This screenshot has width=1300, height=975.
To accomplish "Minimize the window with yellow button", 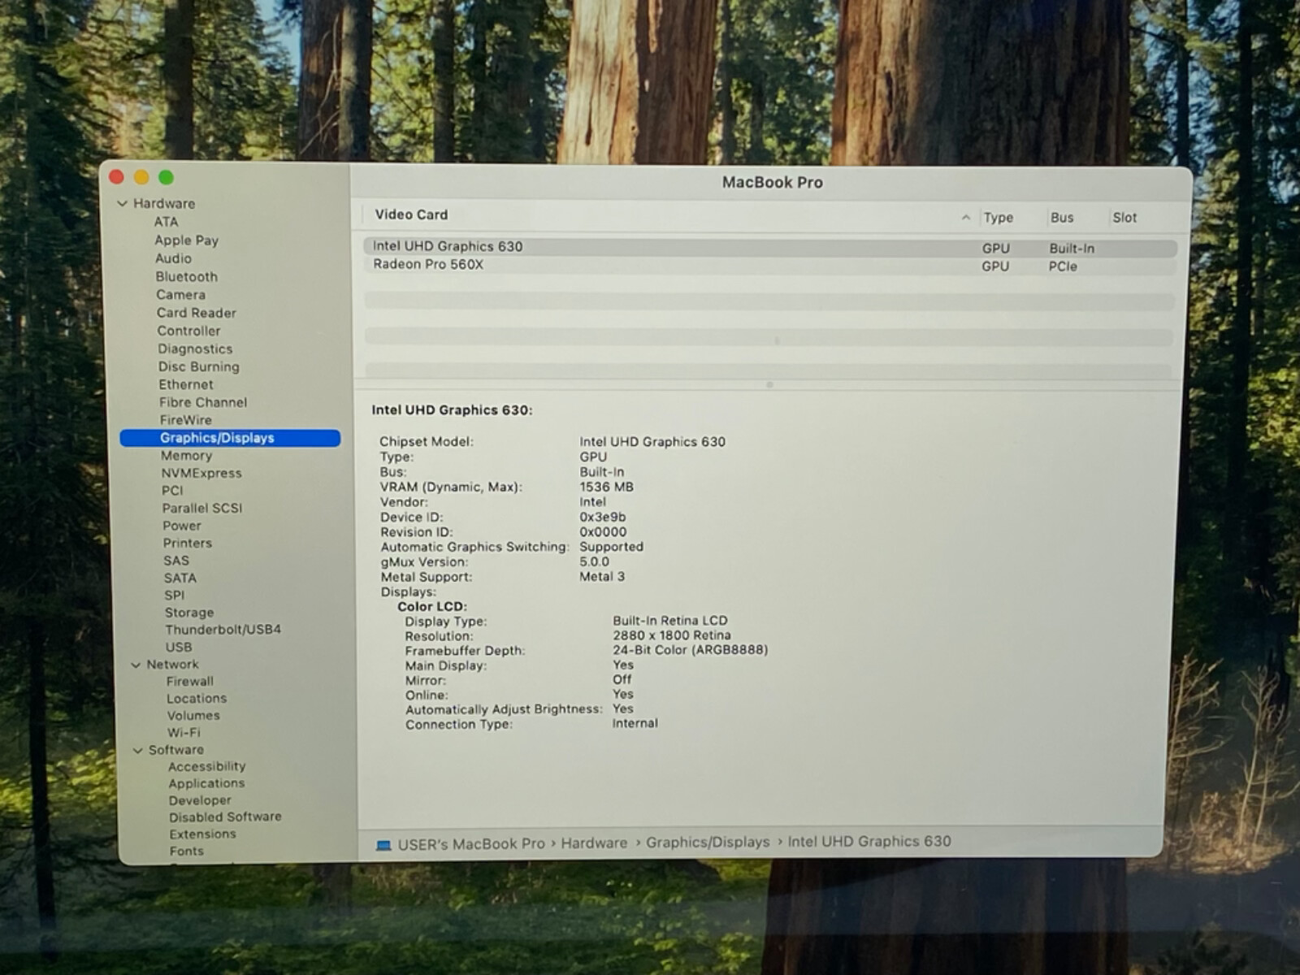I will click(141, 177).
